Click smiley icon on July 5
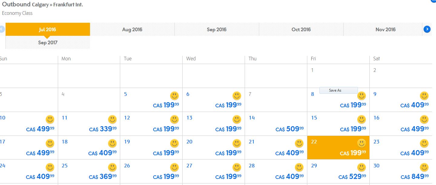 click(x=174, y=96)
